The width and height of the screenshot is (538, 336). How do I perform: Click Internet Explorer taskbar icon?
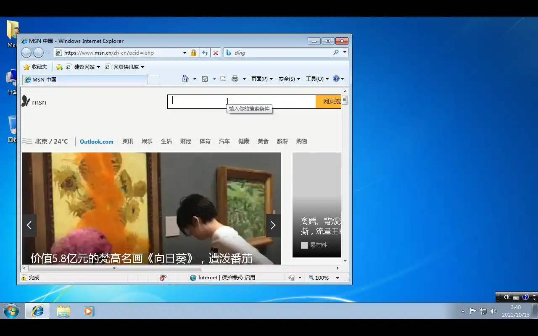click(37, 311)
